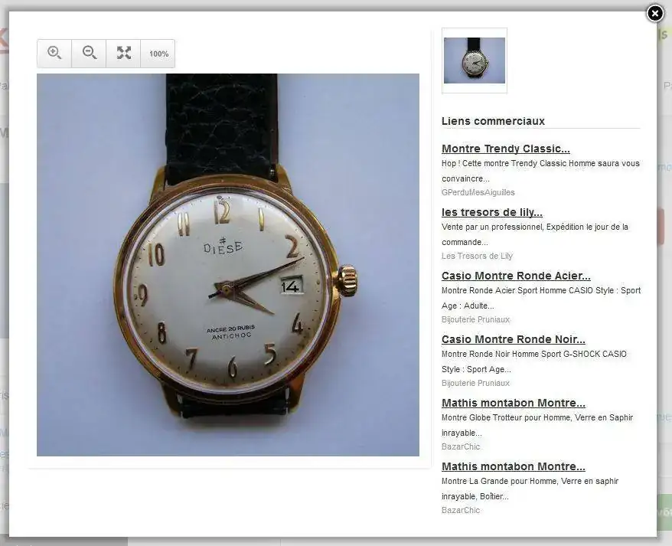Zoom in on the watch photo
Screen dimensions: 672x546
(54, 54)
